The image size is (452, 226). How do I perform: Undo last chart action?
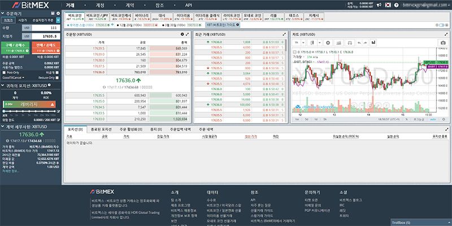[x=359, y=43]
